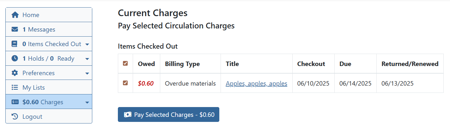Open the Apples, apples, apples title link
The height and width of the screenshot is (132, 450).
pyautogui.click(x=256, y=84)
